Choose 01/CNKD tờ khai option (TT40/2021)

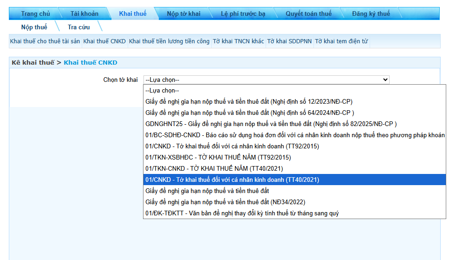[232, 180]
